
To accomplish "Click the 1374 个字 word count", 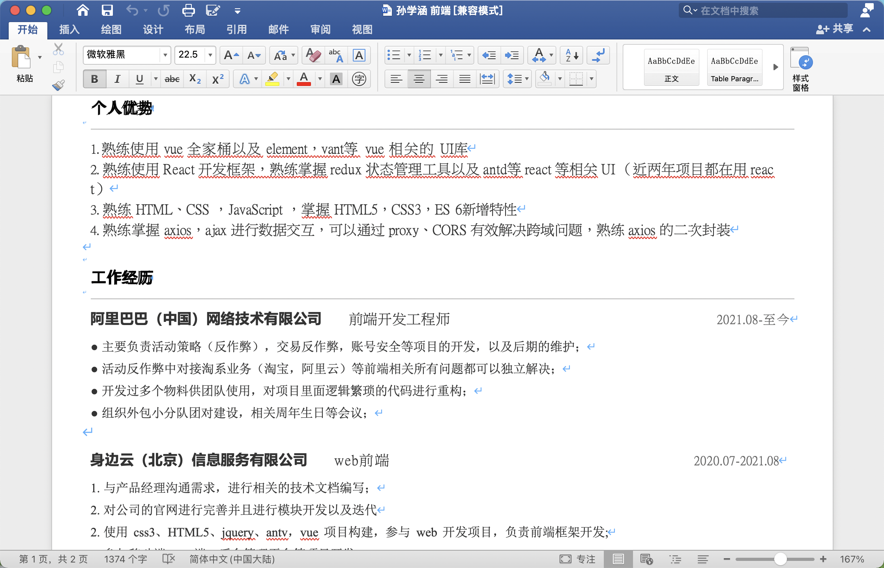I will click(x=125, y=559).
